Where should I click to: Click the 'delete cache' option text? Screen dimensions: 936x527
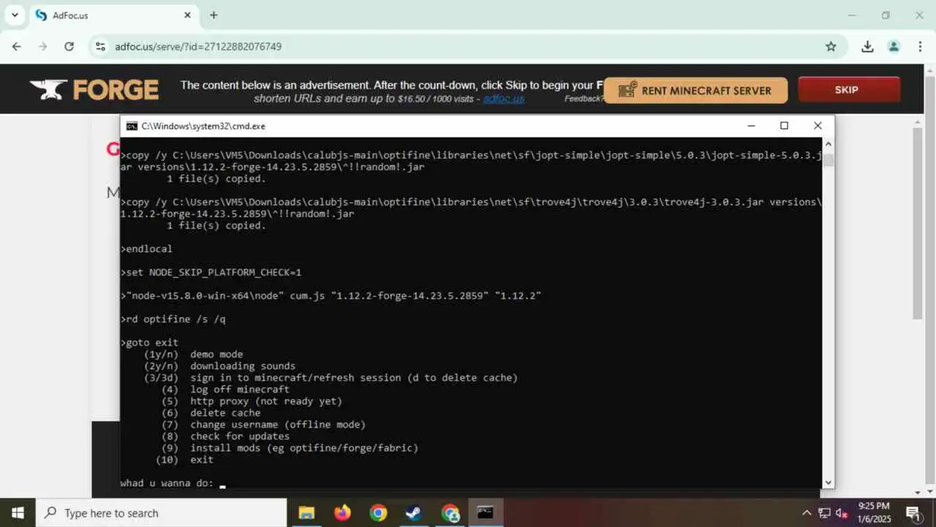[x=225, y=413]
